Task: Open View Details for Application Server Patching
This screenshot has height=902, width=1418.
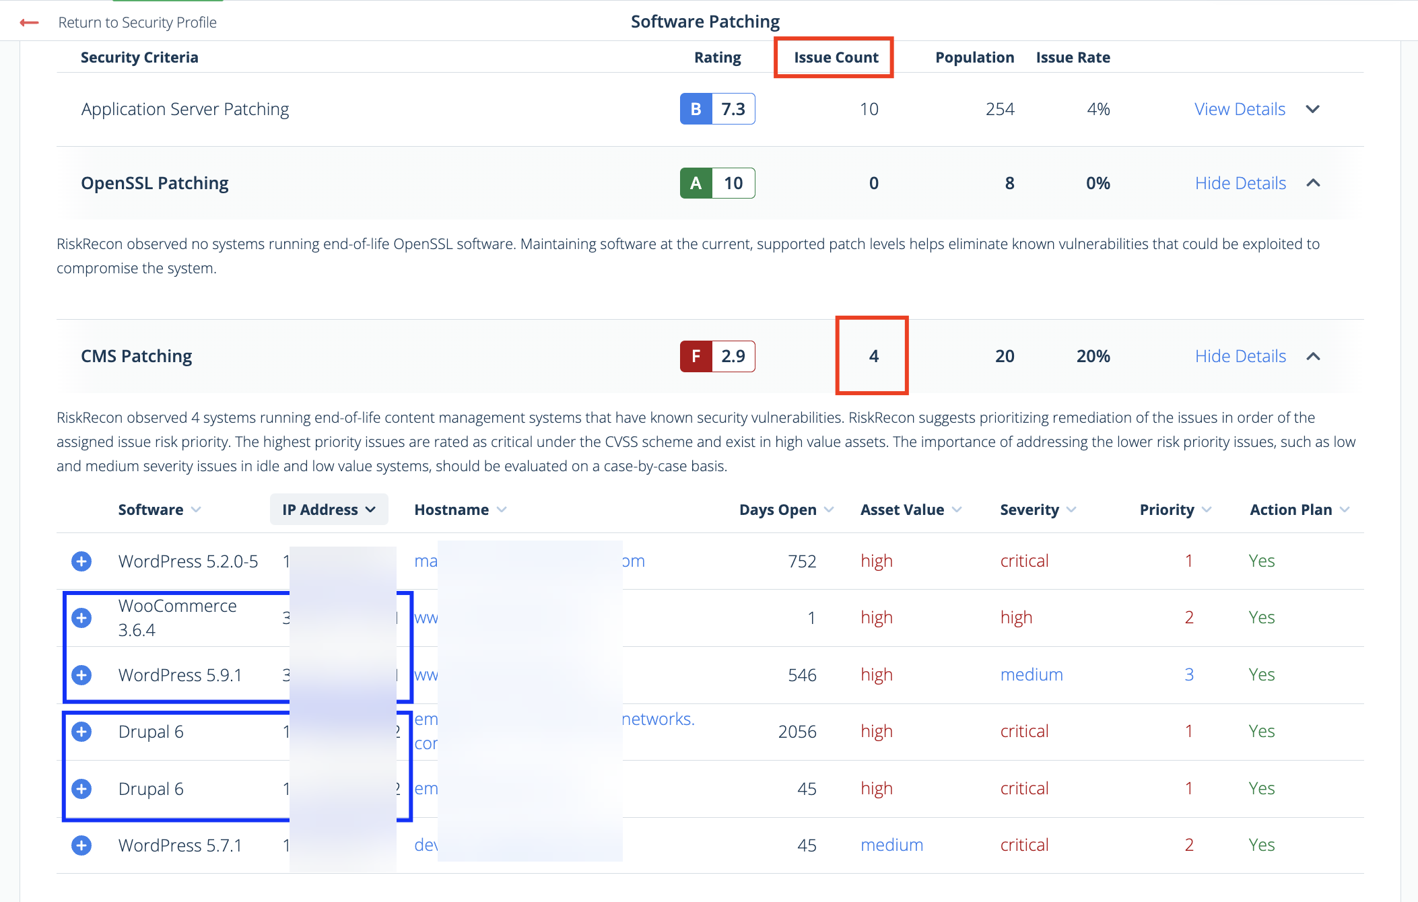Action: pos(1240,109)
